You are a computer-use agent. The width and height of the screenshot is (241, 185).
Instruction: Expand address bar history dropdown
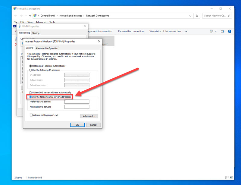[190, 16]
